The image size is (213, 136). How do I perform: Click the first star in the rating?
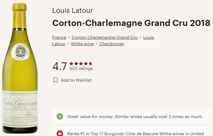pos(71,64)
